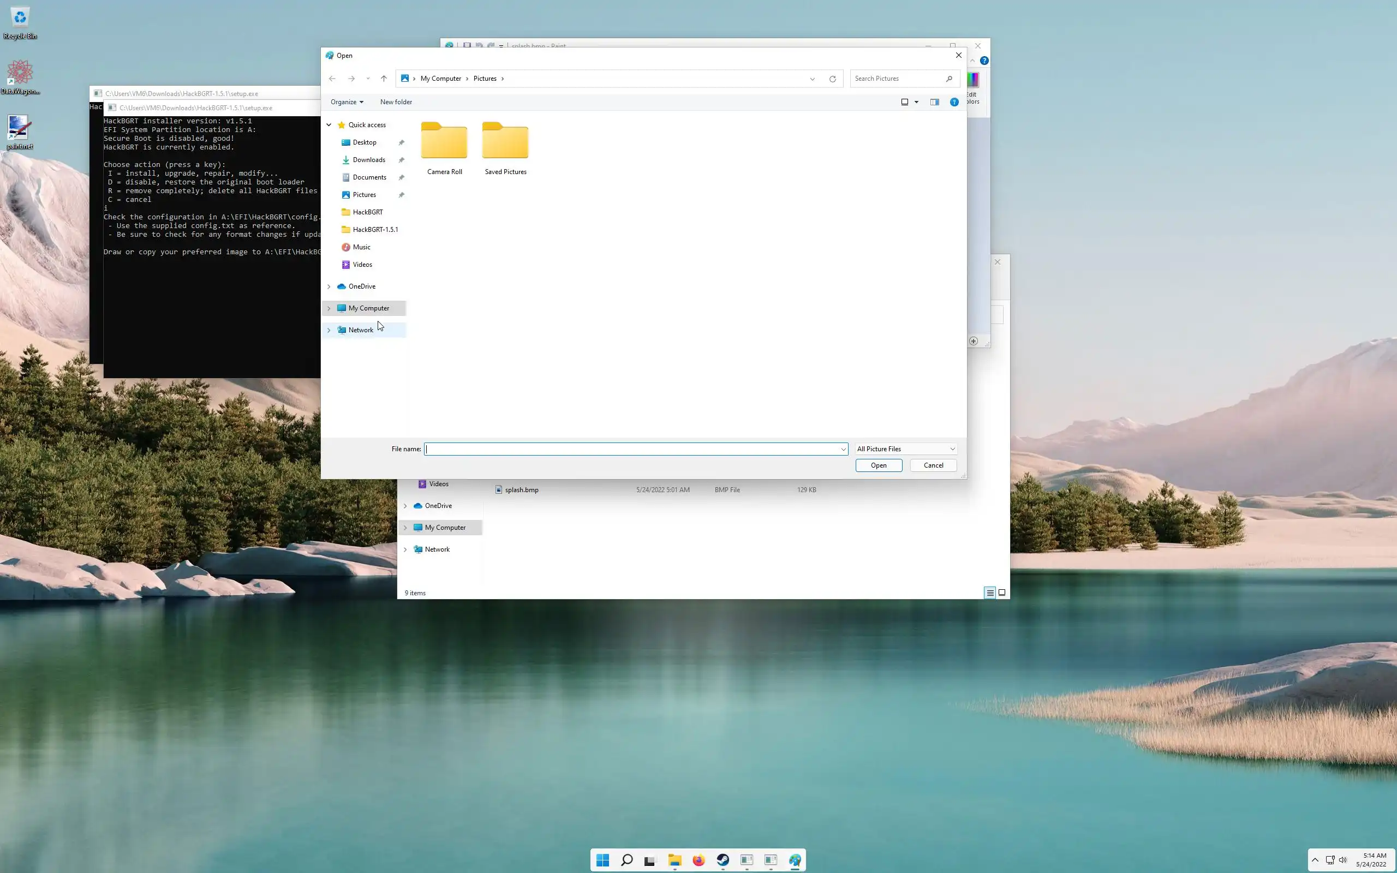Select Downloads in Quick access
1397x873 pixels.
click(x=368, y=160)
